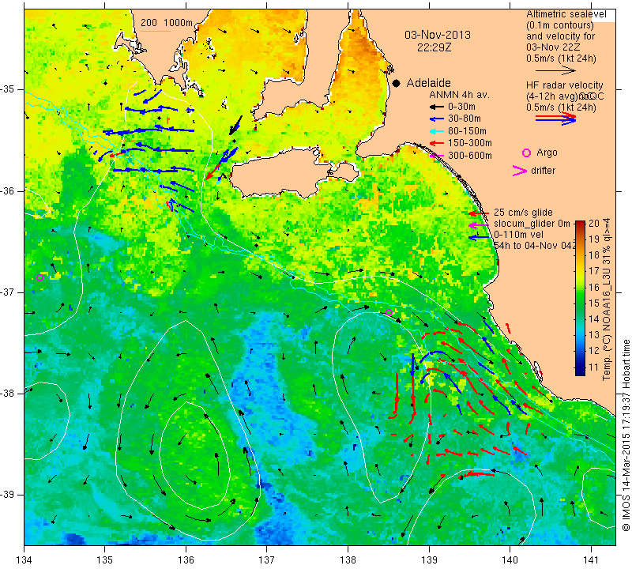The height and width of the screenshot is (569, 632).
Task: Click color bar value '14'
Action: [x=594, y=319]
